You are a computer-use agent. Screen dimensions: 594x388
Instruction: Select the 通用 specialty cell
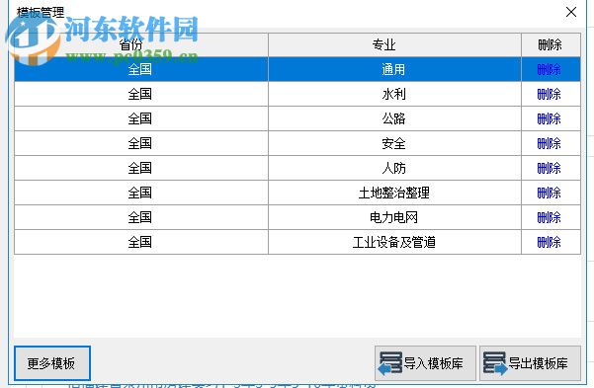tap(394, 70)
